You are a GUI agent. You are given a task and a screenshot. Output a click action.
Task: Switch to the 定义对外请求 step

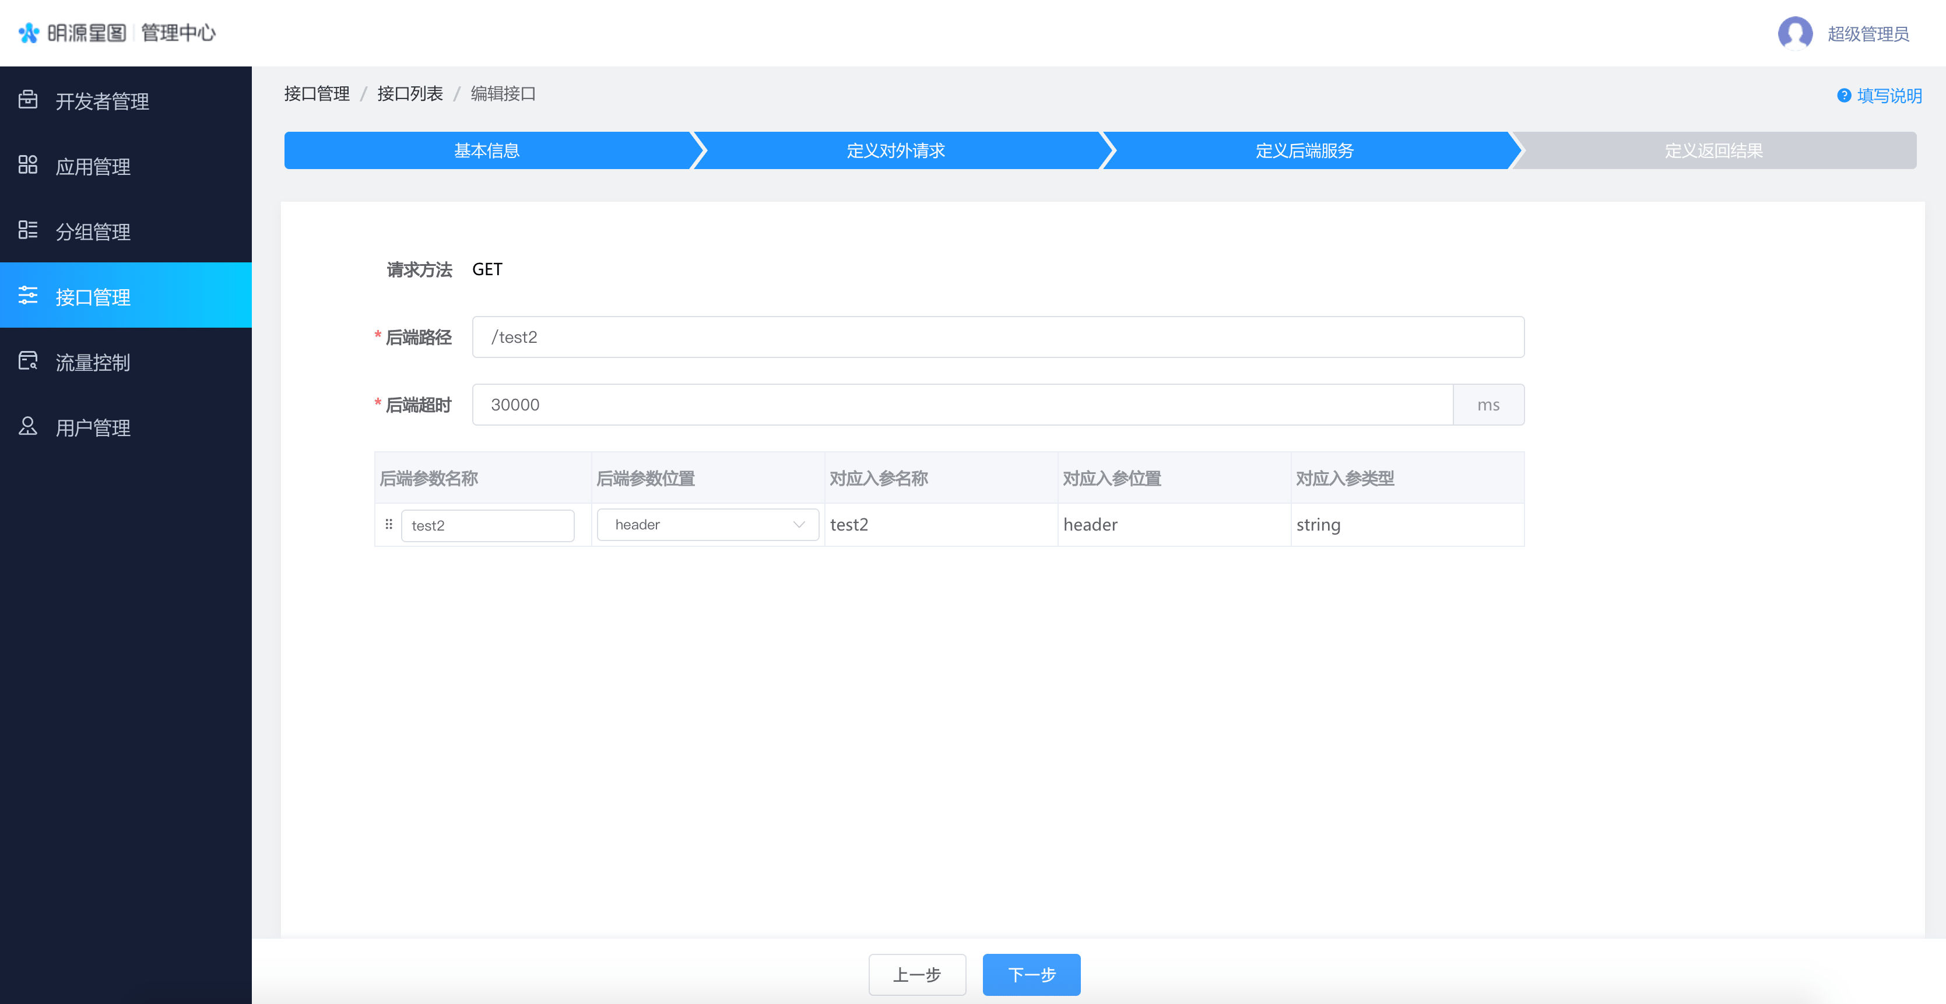[x=895, y=150]
